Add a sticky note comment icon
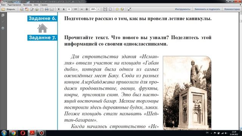The width and height of the screenshot is (242, 136). tap(117, 9)
